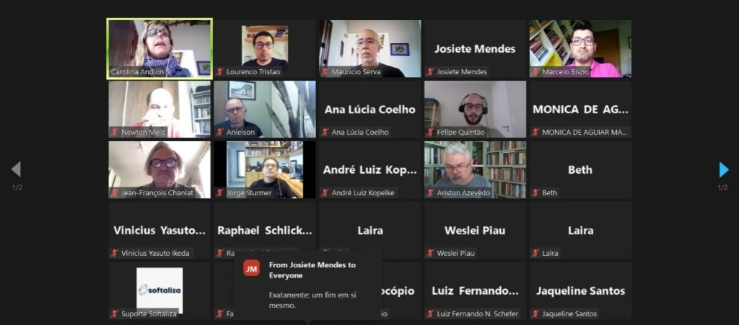This screenshot has height=325, width=739.
Task: Click muted mic icon on Felipe Quintão tile
Action: (x=430, y=132)
